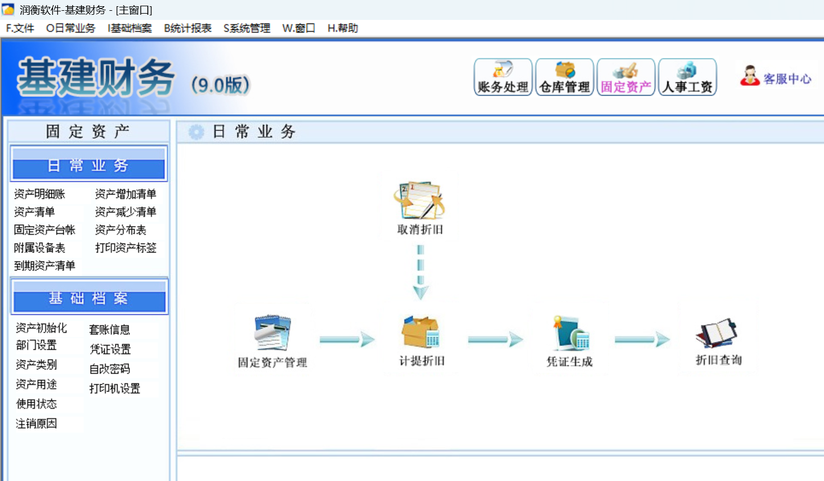Open 部门设置 in the sidebar

coord(36,345)
